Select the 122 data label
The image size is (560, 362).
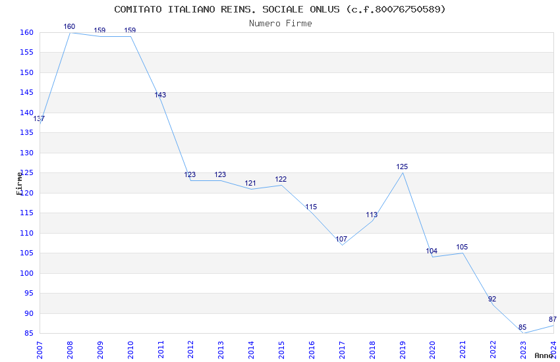tap(281, 180)
